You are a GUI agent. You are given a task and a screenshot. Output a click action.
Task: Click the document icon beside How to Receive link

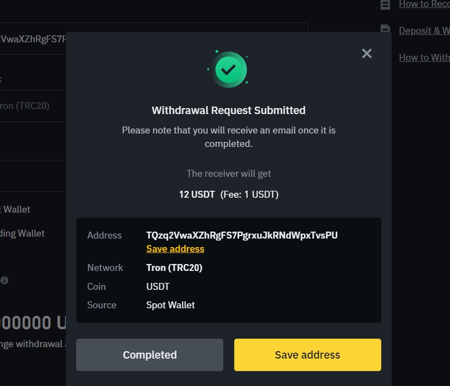(385, 4)
